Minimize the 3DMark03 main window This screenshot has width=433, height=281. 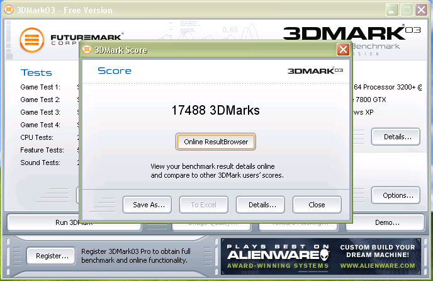(392, 10)
